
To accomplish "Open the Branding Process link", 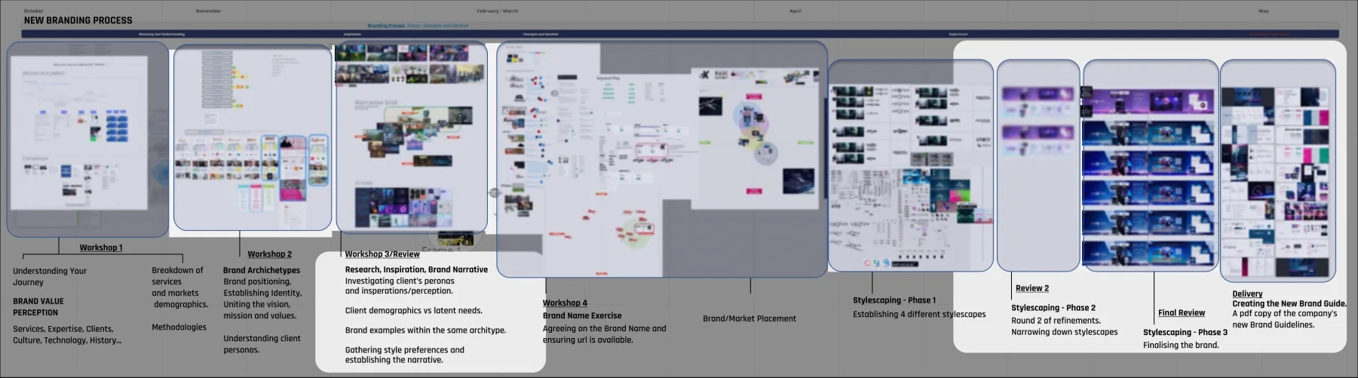I will (x=386, y=26).
